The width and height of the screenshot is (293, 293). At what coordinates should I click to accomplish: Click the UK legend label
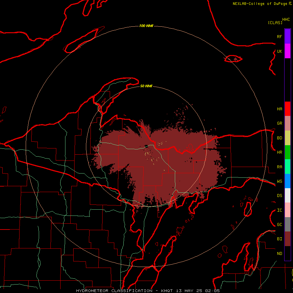(x=280, y=51)
